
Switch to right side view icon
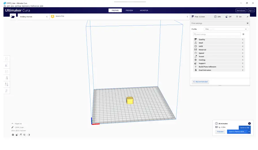pyautogui.click(x=29, y=135)
